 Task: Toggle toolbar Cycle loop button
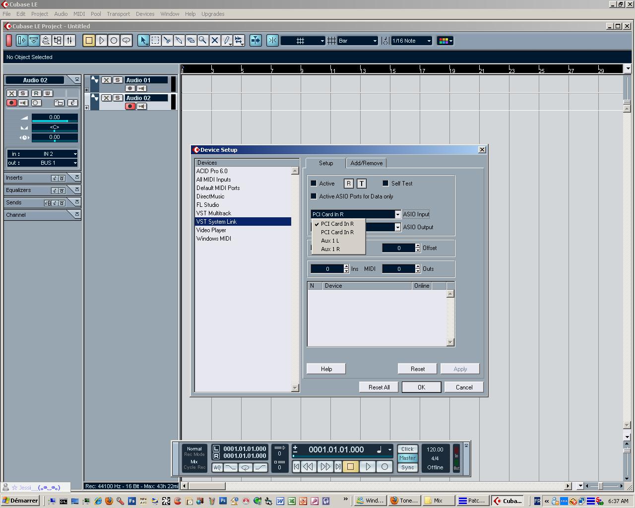click(126, 41)
